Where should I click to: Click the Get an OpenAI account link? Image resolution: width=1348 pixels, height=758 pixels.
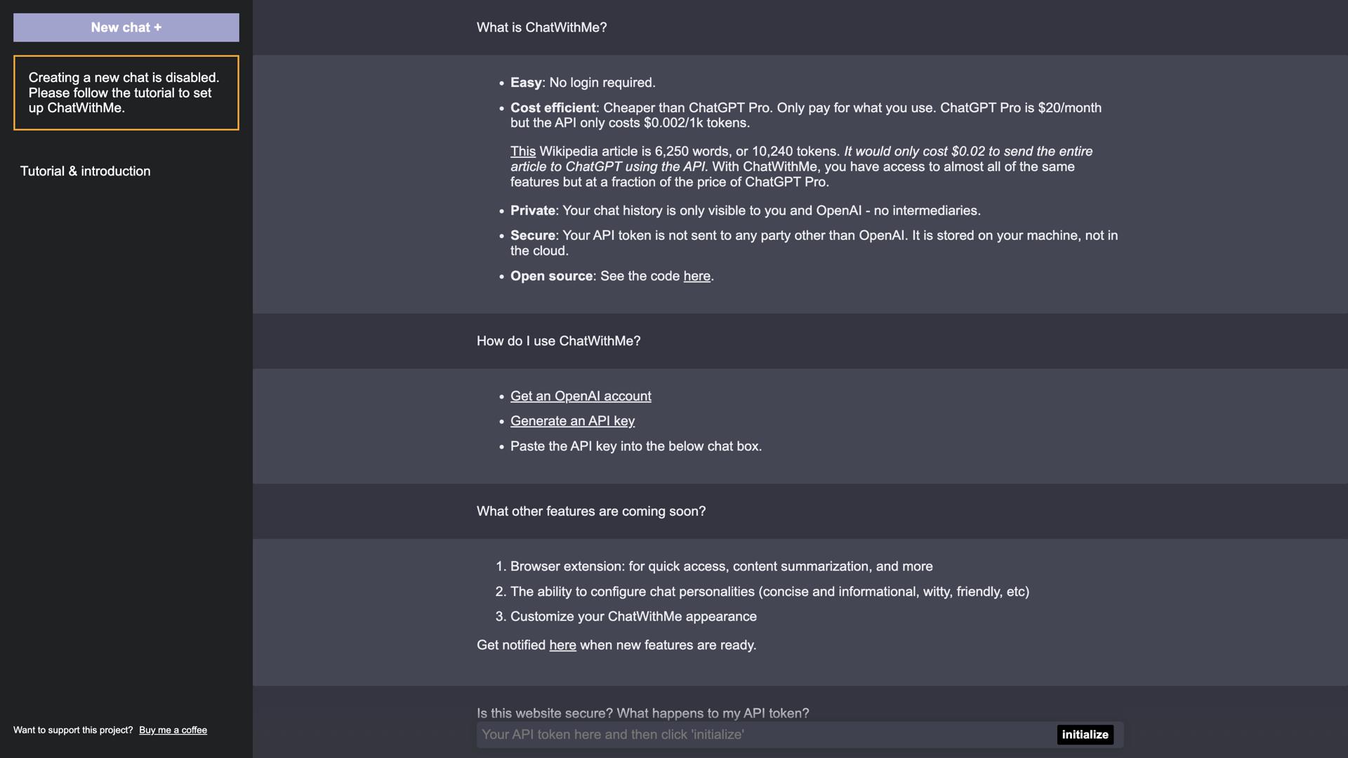point(580,397)
